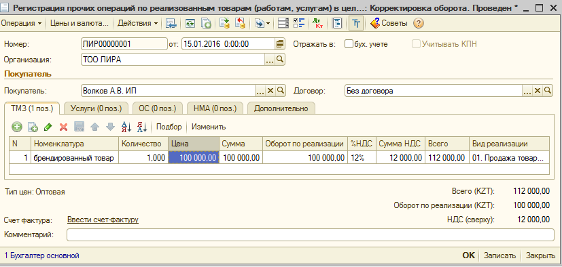Move the row down arrow
This screenshot has width=562, height=267.
pyautogui.click(x=110, y=127)
